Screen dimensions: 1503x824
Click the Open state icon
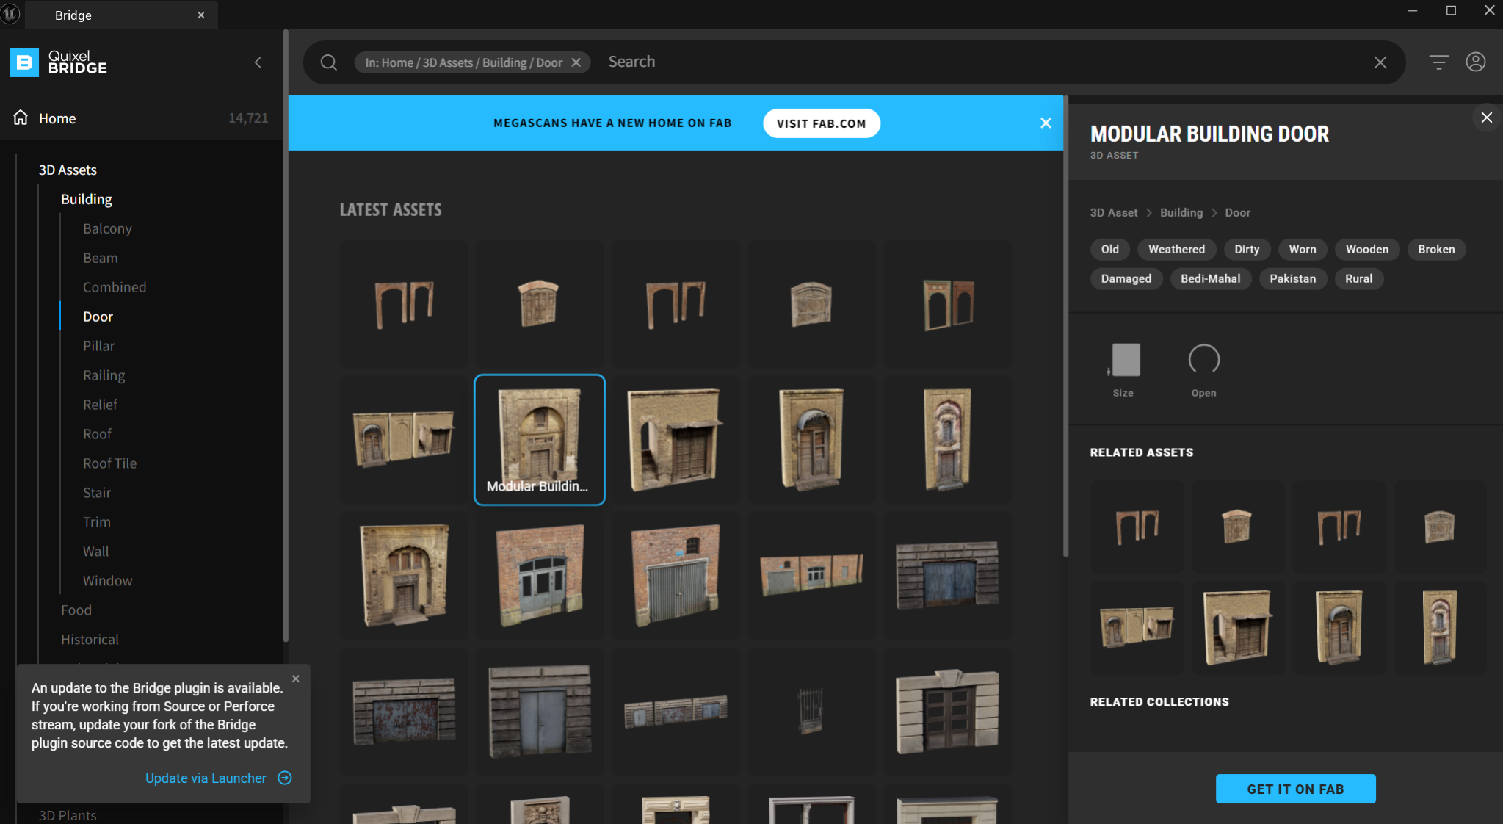[1203, 360]
